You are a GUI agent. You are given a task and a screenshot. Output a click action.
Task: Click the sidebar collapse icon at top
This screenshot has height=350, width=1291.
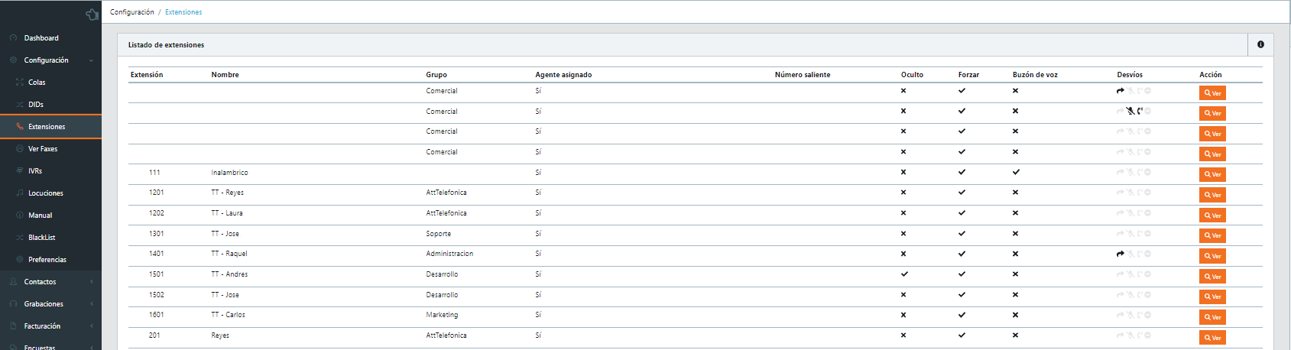(92, 14)
